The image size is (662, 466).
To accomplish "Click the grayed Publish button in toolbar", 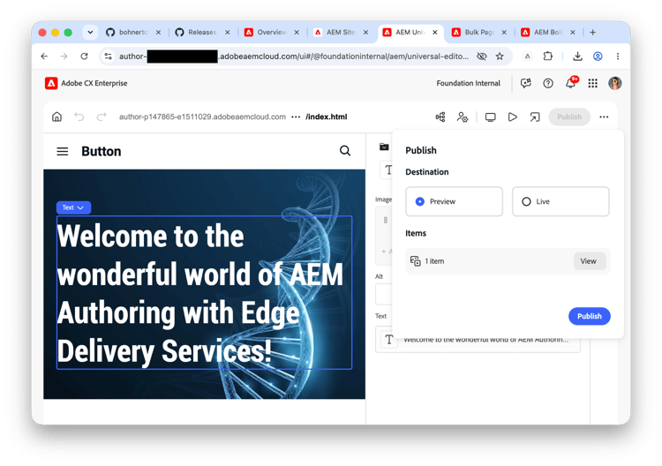I will point(569,116).
